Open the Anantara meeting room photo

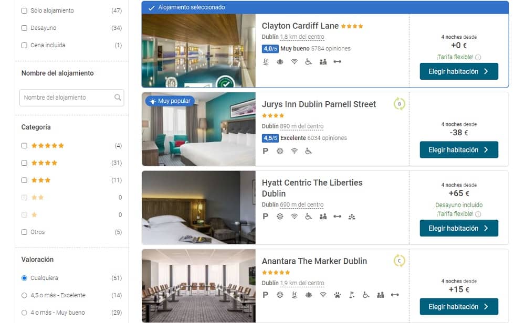point(198,286)
